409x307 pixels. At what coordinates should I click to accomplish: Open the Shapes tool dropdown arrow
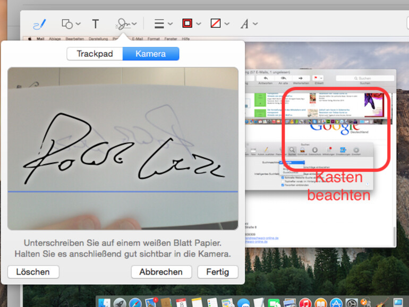78,24
